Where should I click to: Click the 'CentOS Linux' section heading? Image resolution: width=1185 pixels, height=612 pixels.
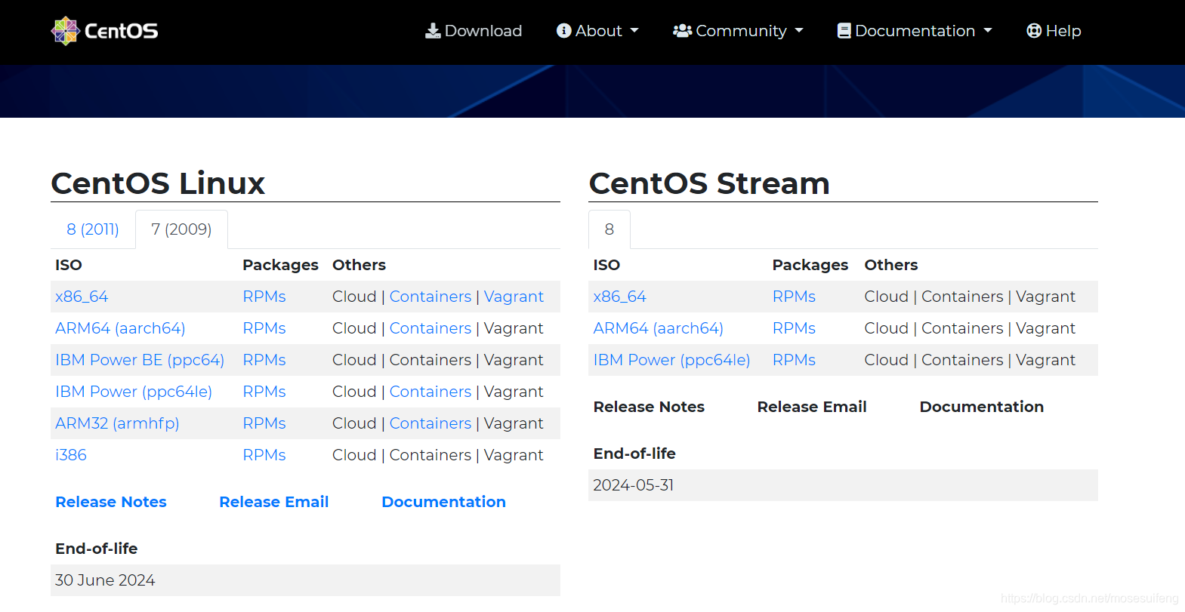[158, 183]
